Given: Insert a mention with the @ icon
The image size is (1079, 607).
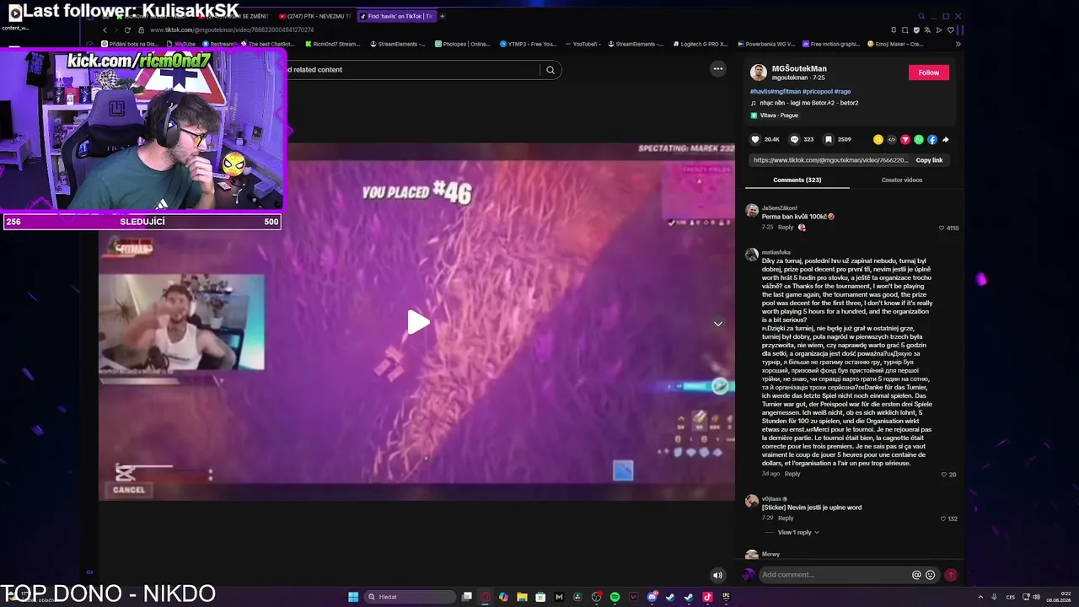Looking at the screenshot, I should coord(916,575).
